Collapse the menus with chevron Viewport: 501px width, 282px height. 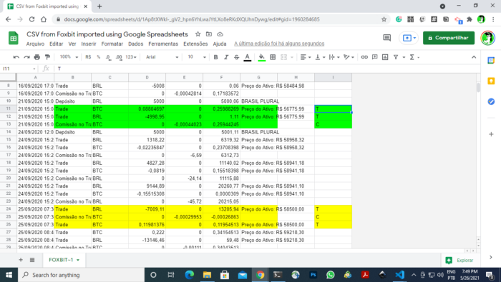click(x=474, y=57)
